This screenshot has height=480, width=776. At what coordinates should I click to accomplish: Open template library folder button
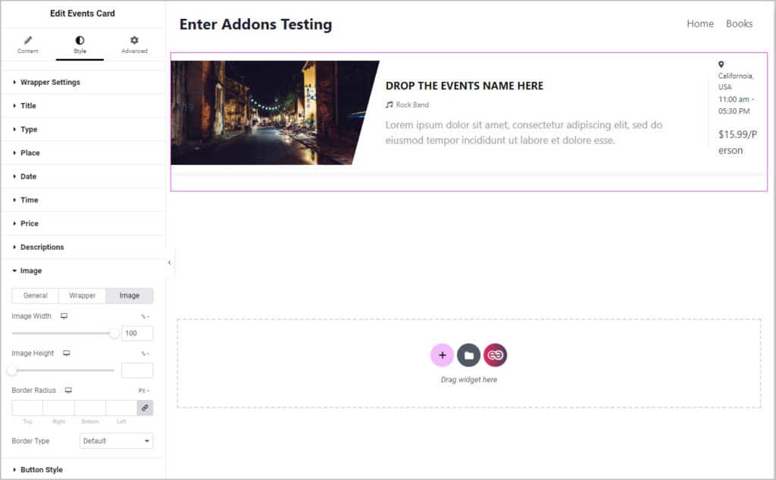coord(468,355)
